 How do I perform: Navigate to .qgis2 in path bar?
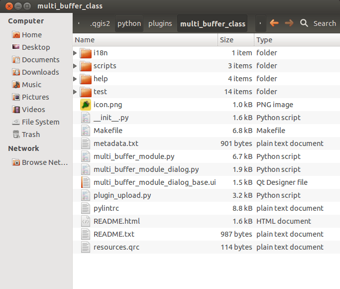(100, 23)
